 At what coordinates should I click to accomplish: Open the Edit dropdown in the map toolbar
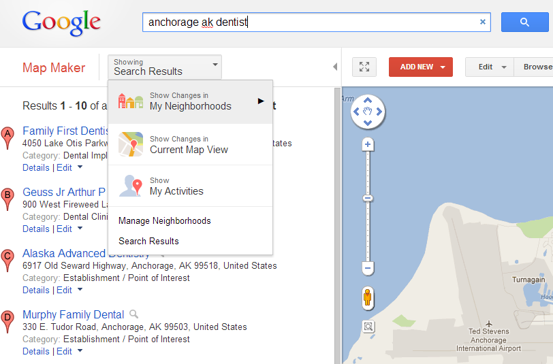tap(490, 67)
